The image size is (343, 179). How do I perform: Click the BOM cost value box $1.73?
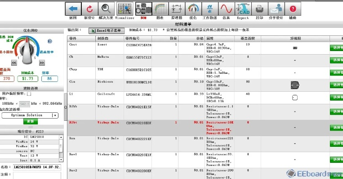[27, 79]
